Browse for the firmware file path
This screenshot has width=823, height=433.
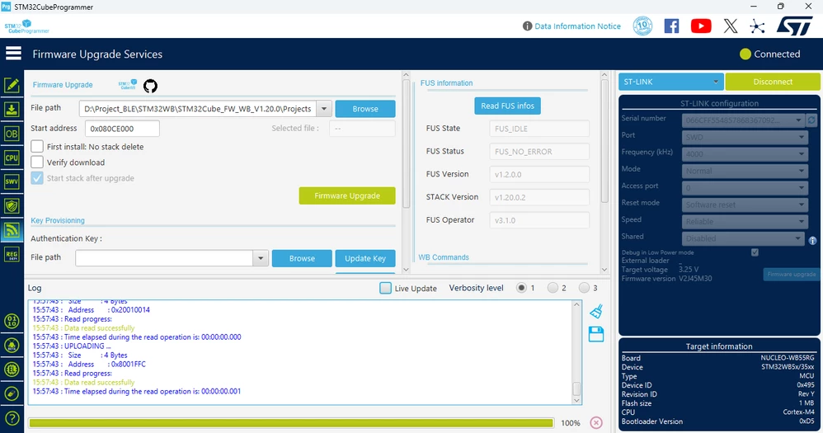tap(365, 109)
